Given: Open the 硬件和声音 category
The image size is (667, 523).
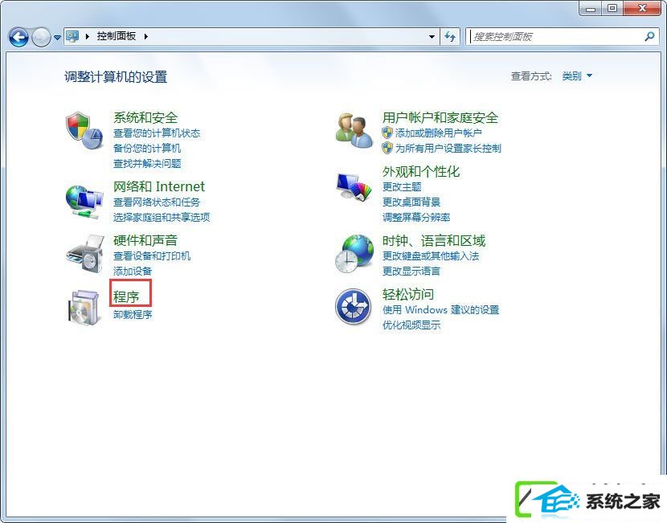Looking at the screenshot, I should 145,240.
